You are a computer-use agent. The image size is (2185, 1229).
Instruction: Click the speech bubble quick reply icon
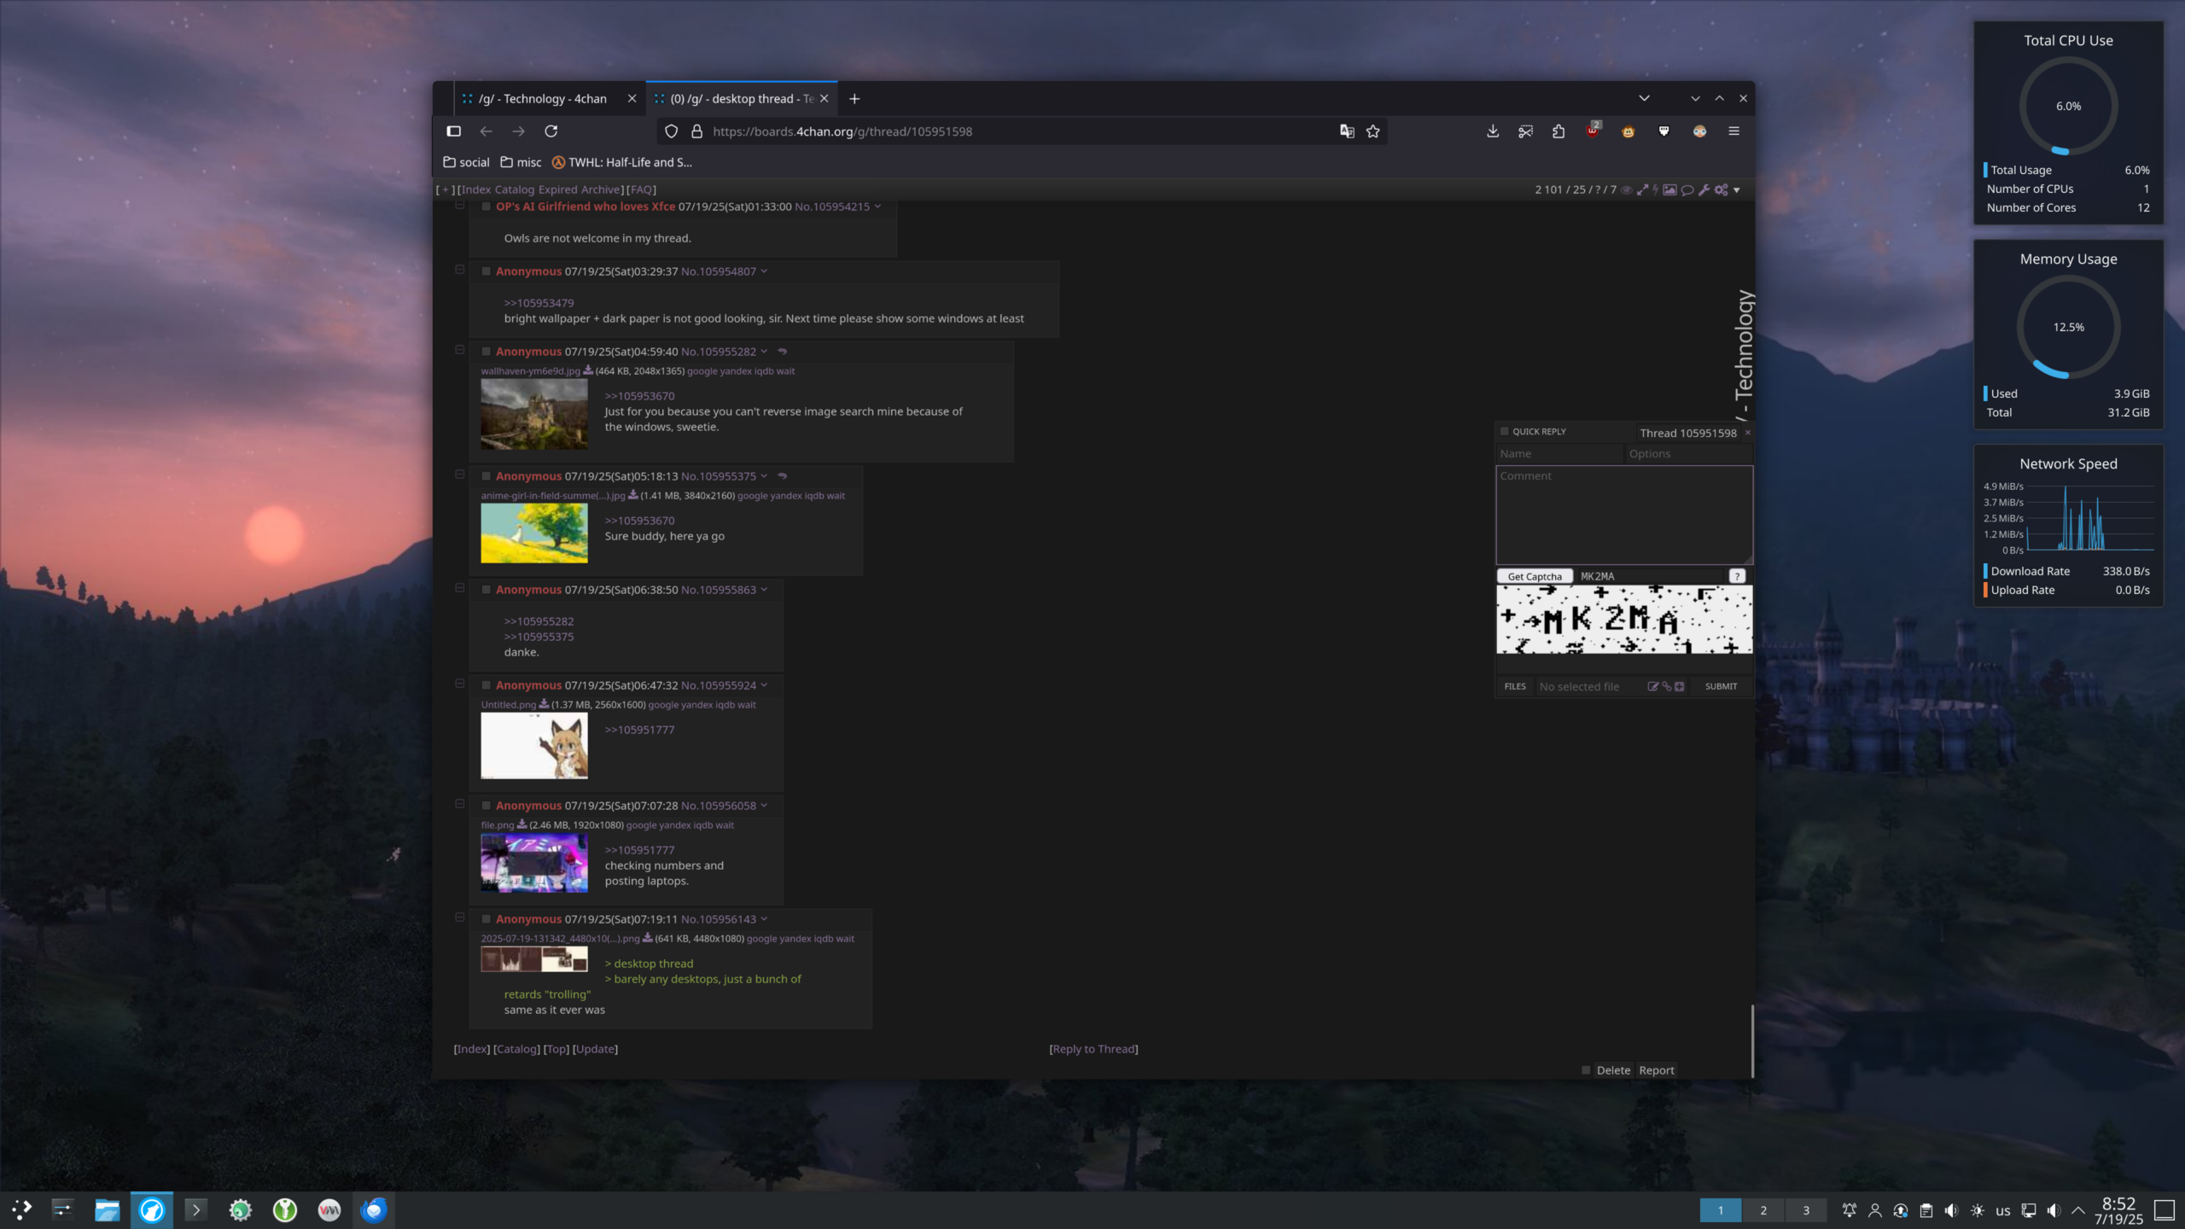coord(1687,189)
